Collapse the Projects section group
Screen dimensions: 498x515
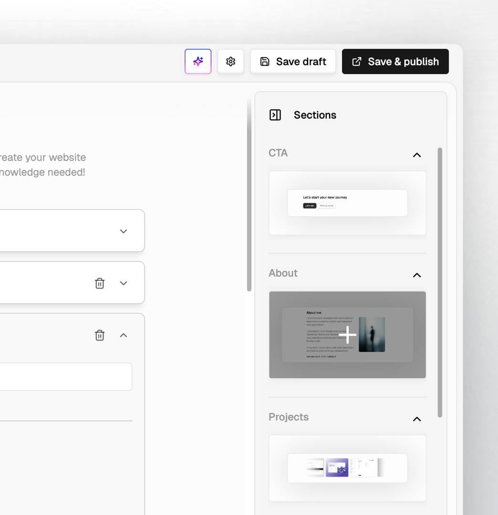[x=416, y=419]
